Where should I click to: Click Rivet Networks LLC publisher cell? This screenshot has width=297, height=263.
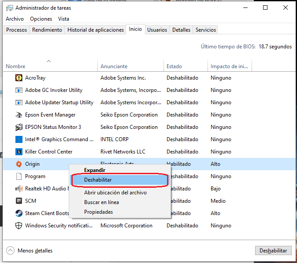[123, 152]
